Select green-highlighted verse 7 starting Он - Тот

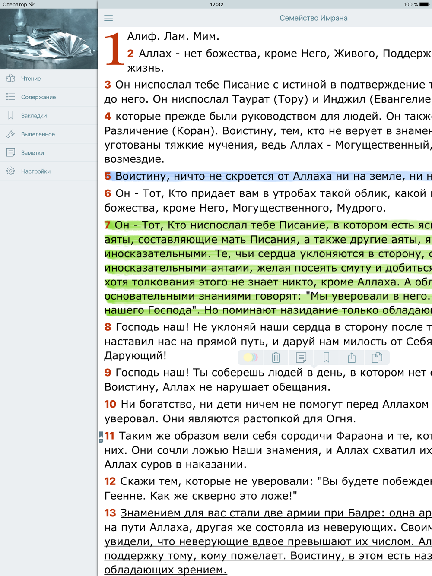268,267
